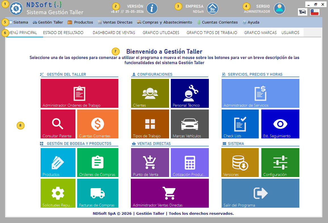Click the car icon button
The image size is (328, 223).
click(302, 12)
